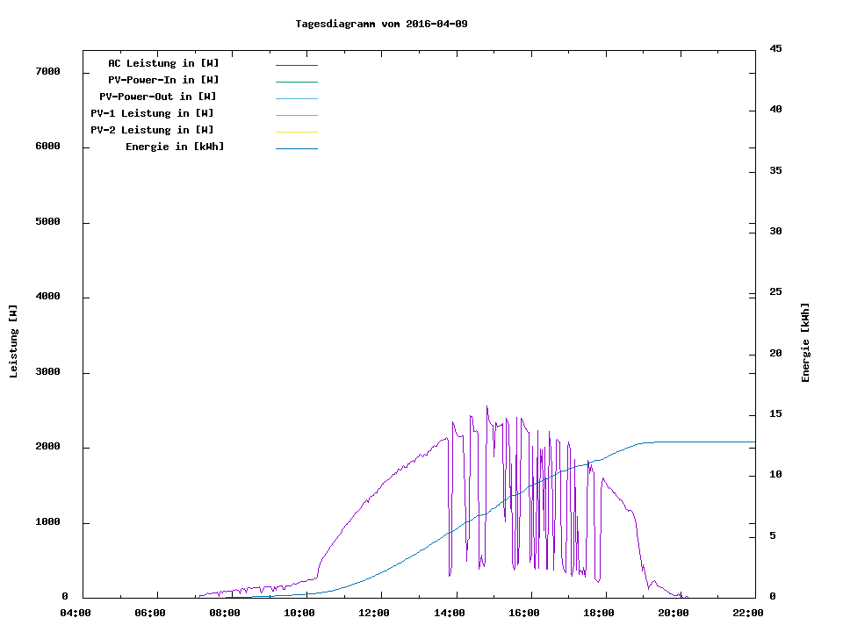Click the 45 value on the right axis
Viewport: 843px width, 632px height.
pyautogui.click(x=775, y=48)
